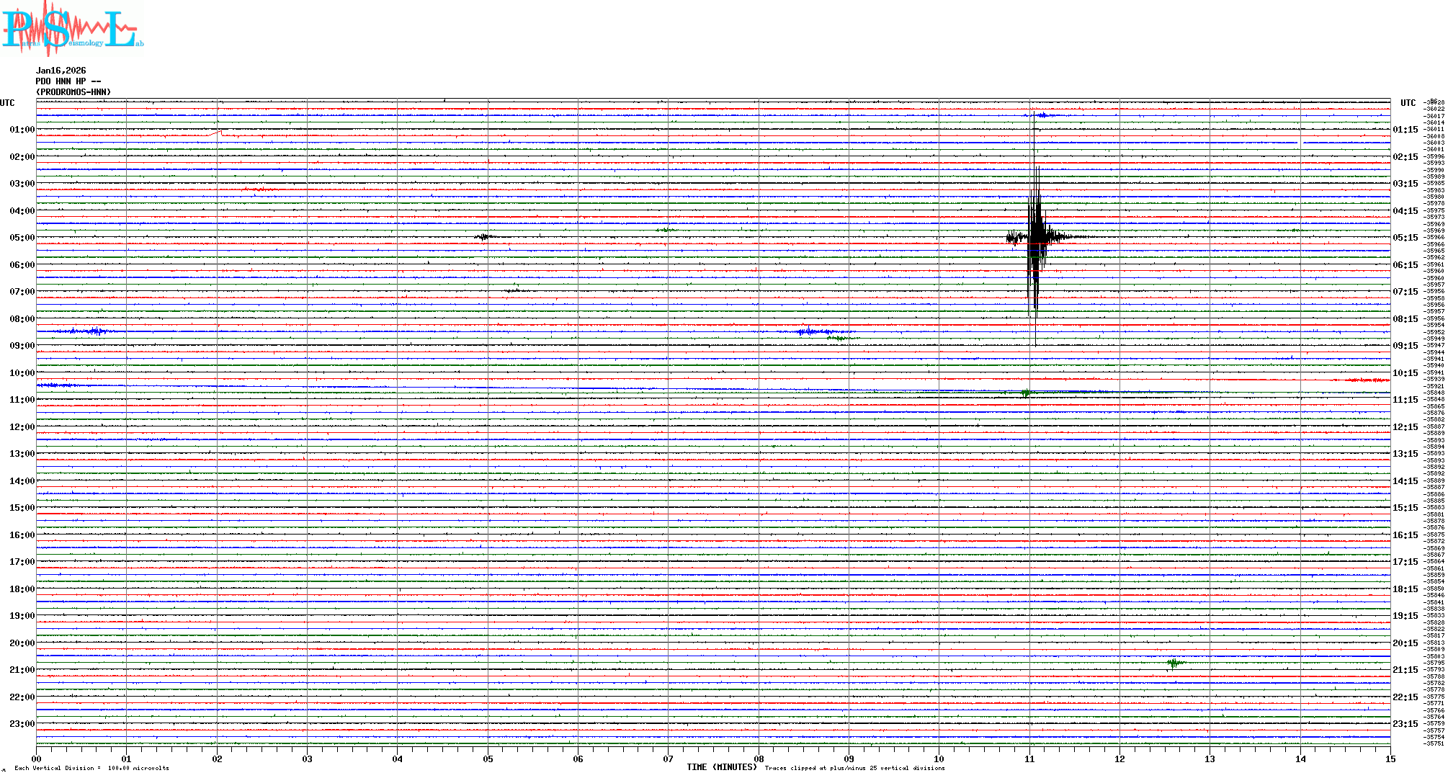
Task: Click the 23:00 UTC hour label
Action: coord(22,724)
